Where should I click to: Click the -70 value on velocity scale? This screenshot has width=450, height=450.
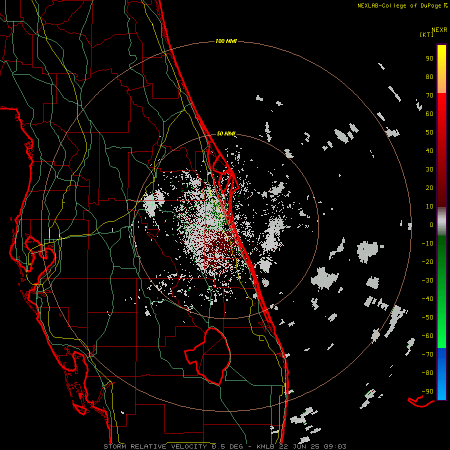coord(427,354)
